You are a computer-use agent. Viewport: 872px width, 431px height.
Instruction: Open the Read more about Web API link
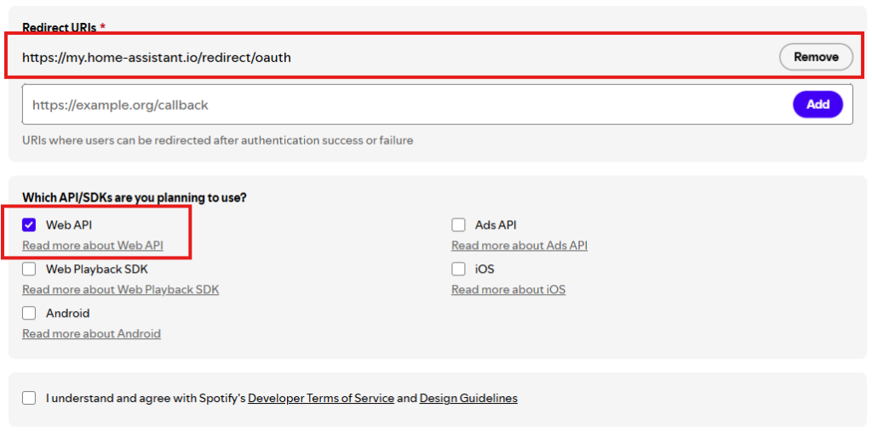click(x=93, y=246)
